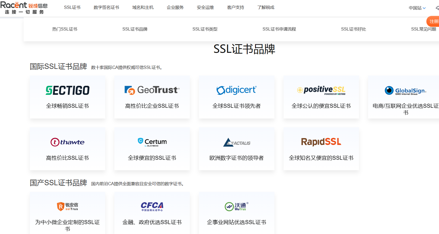Click the main SSL证书品牌 page title

244,49
